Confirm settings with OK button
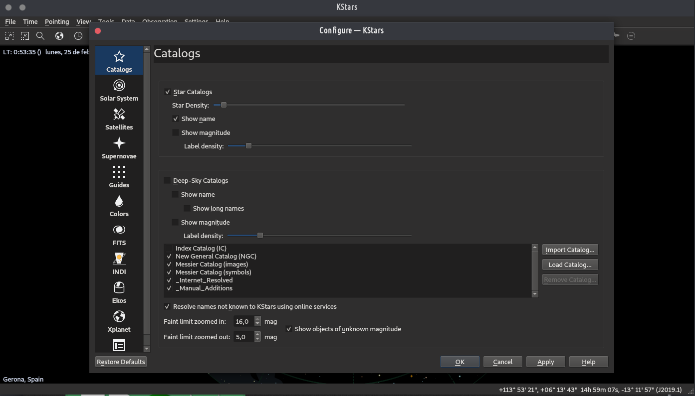Screen dimensions: 695x396 pos(460,362)
